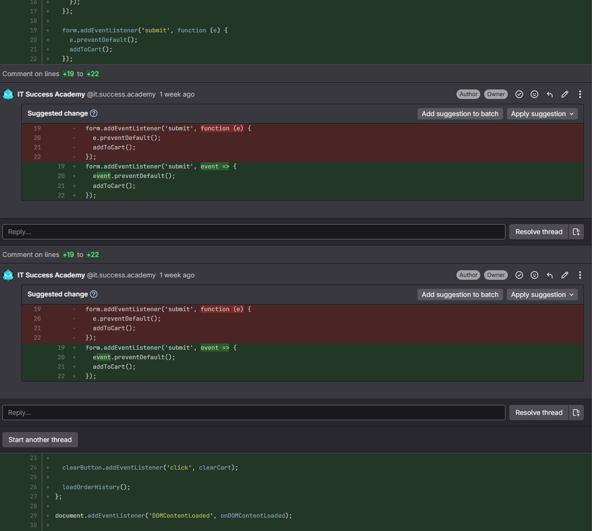Click Start another thread button

coord(40,440)
